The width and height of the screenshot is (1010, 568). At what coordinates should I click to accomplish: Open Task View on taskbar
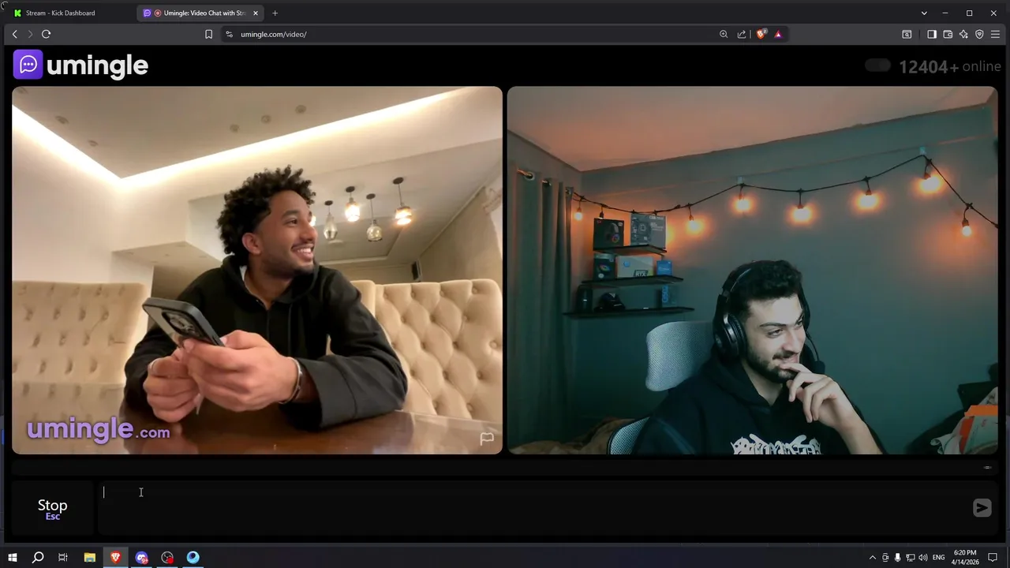click(x=63, y=557)
